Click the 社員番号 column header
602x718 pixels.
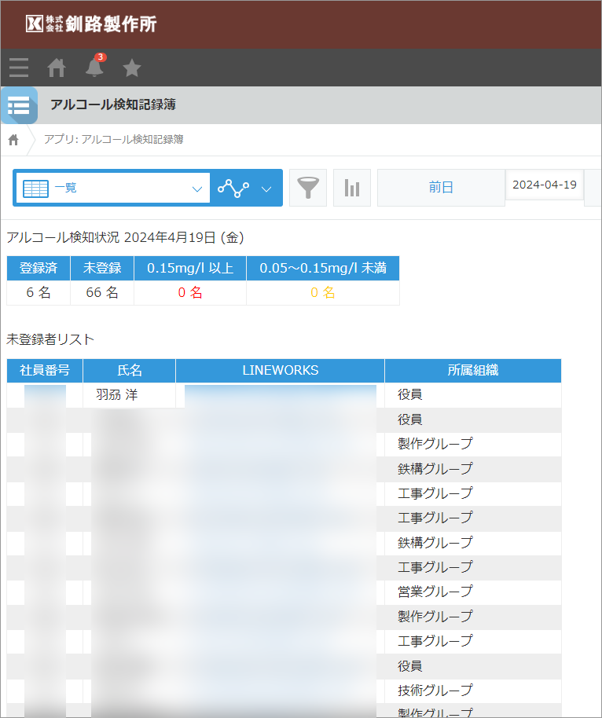(45, 371)
